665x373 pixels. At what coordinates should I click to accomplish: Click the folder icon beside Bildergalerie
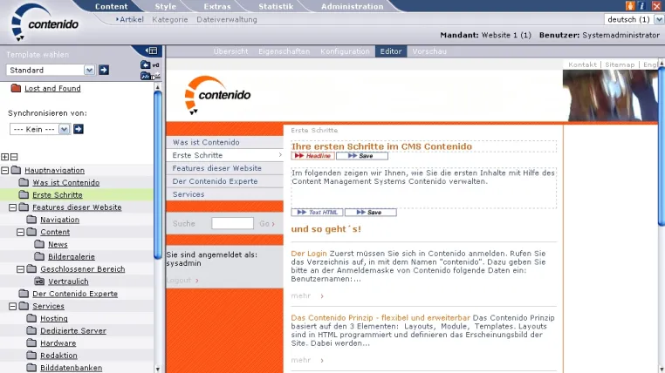pos(39,256)
